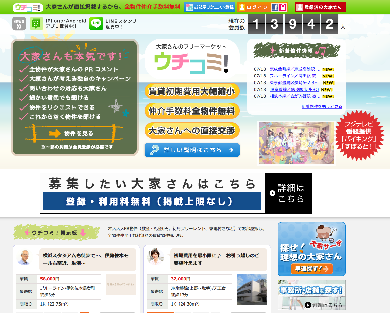Click 早速探す button on 大家サーチ banner
This screenshot has width=390, height=313.
[312, 269]
